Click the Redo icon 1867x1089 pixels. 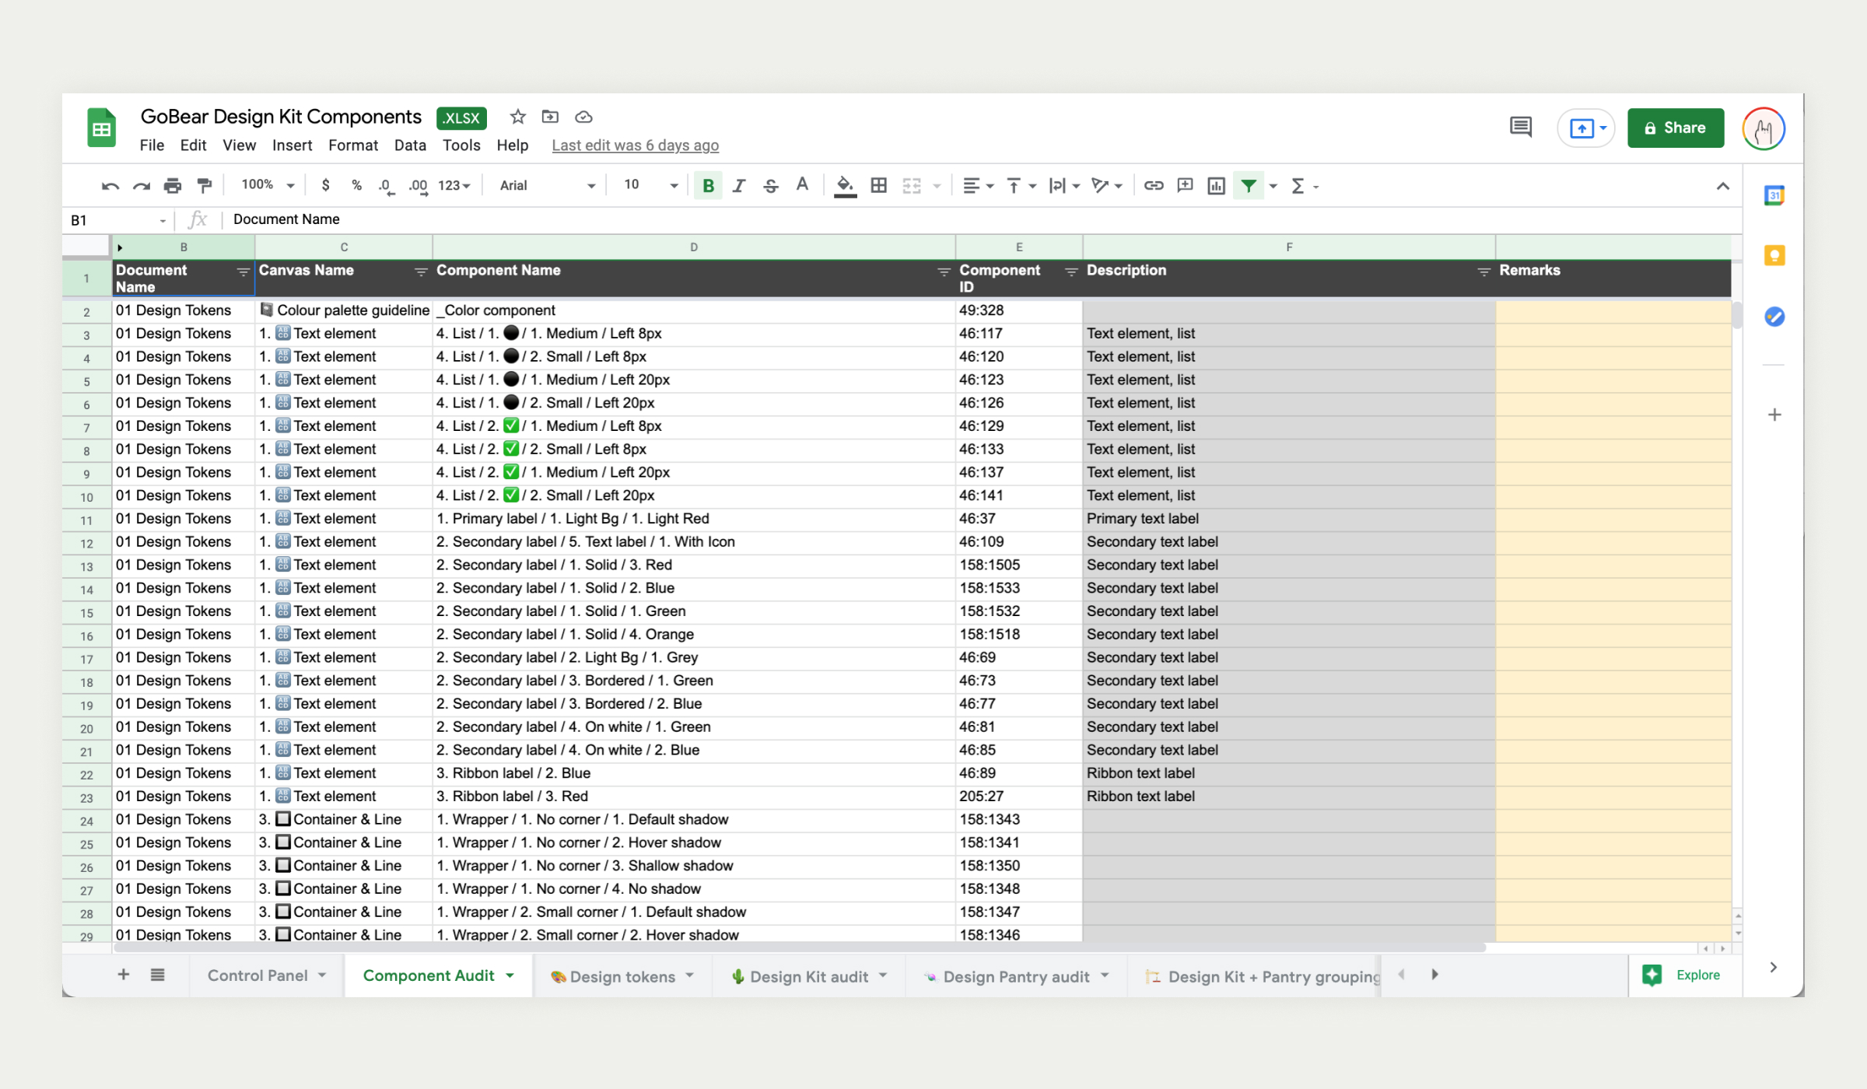(x=141, y=186)
